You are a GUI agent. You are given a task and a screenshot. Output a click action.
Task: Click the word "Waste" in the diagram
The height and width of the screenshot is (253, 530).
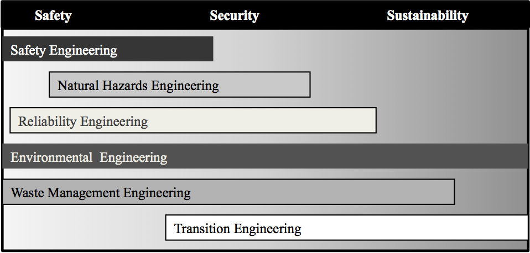[x=27, y=193]
